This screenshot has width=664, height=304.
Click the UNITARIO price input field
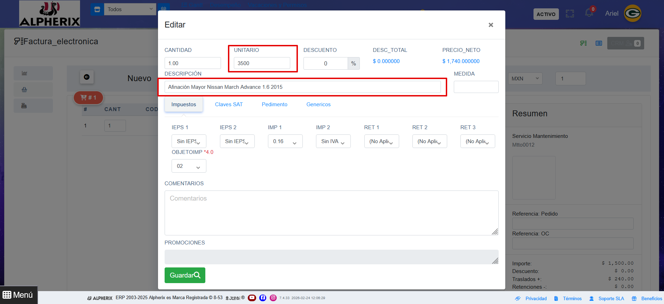(x=262, y=63)
